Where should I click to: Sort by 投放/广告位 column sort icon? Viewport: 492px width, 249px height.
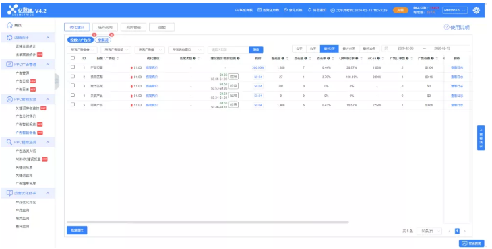pyautogui.click(x=118, y=59)
